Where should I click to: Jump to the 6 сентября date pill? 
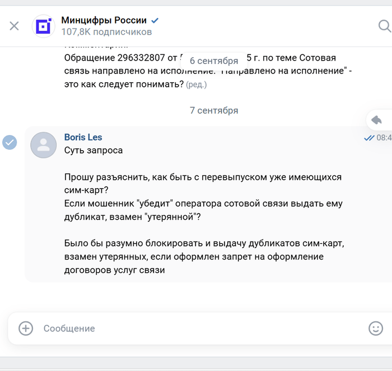pyautogui.click(x=214, y=61)
